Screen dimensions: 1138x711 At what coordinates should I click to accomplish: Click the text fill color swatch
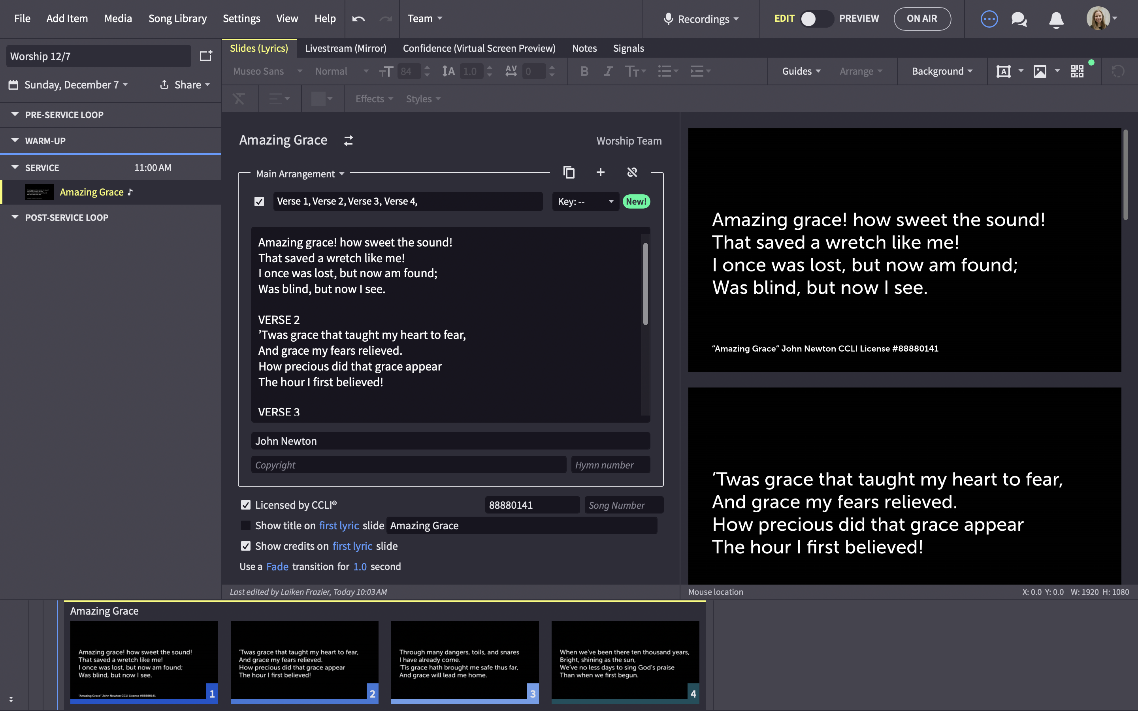click(318, 99)
